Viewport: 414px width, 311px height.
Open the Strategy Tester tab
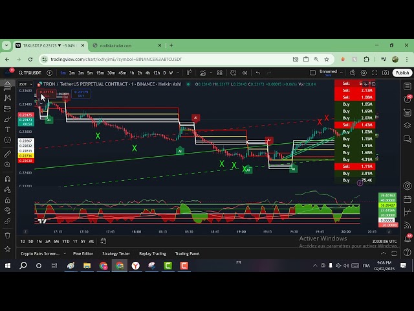coord(116,253)
